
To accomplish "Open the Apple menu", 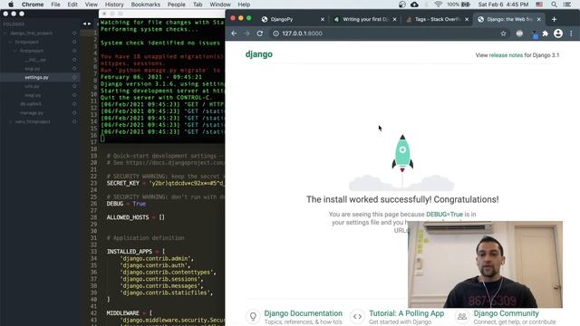I will point(11,5).
